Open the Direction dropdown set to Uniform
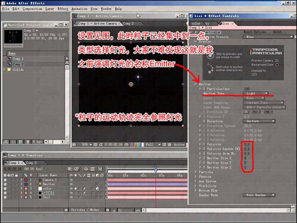This screenshot has width=297, height=223. click(259, 121)
